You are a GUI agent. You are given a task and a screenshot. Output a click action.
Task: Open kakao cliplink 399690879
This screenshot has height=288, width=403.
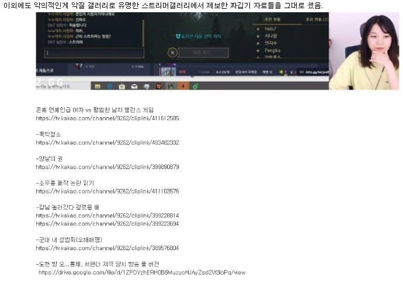[107, 167]
